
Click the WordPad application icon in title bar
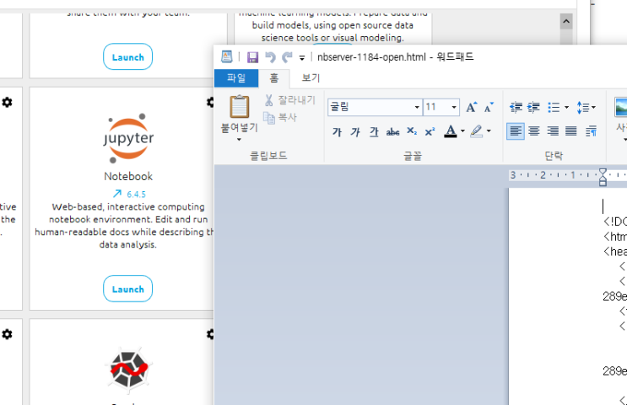point(227,56)
